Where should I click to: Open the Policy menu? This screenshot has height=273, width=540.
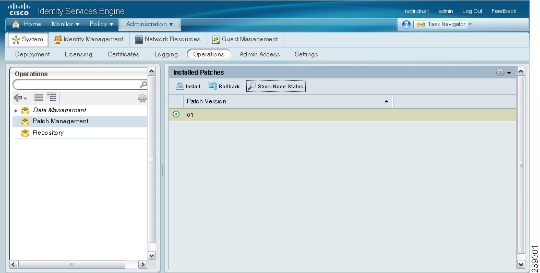click(101, 24)
